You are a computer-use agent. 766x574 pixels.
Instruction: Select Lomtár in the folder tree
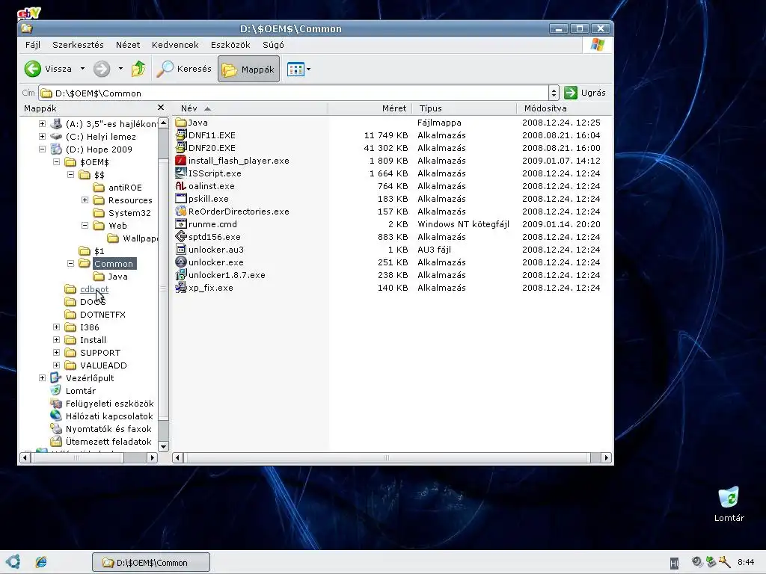tap(81, 390)
